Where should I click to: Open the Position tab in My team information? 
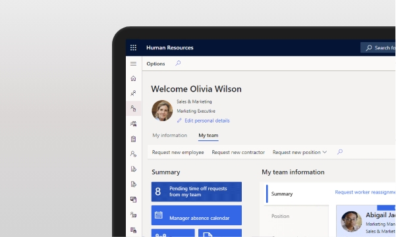(280, 216)
